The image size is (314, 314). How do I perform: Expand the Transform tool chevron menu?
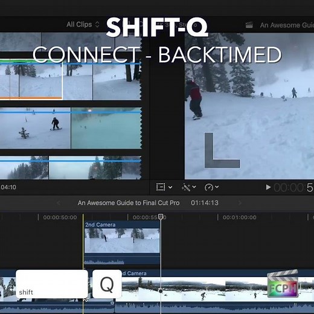click(170, 187)
